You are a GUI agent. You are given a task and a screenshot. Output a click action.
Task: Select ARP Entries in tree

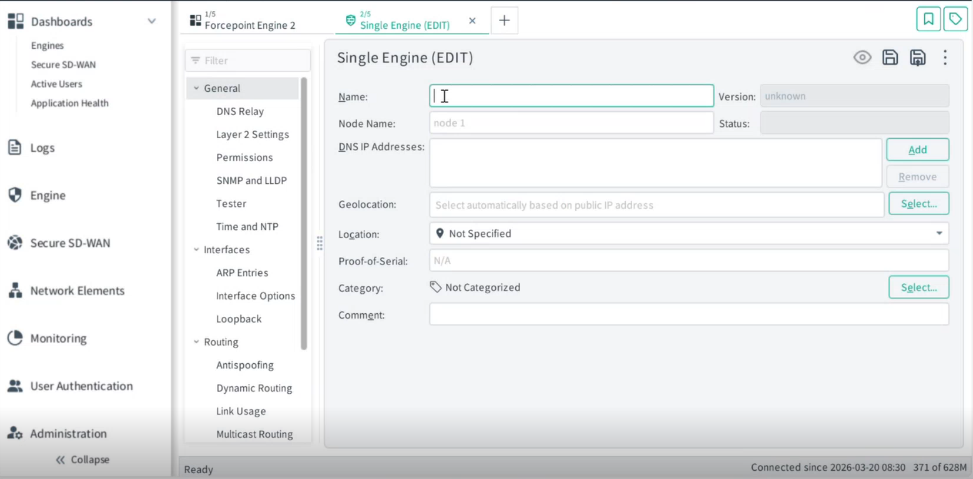coord(242,273)
